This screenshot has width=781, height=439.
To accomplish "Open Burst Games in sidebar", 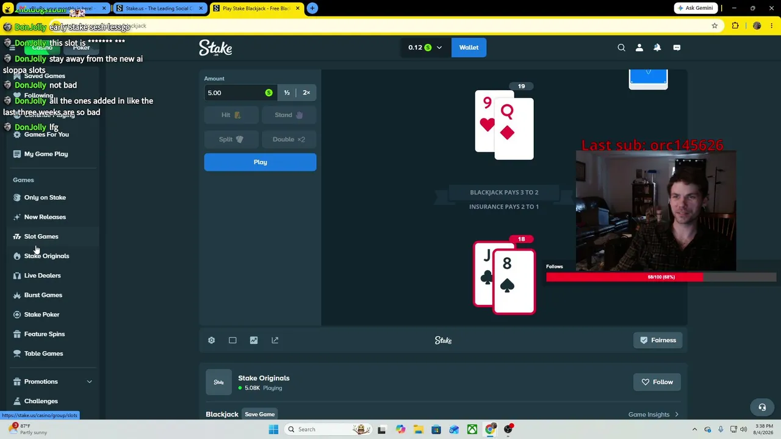I will [x=43, y=295].
